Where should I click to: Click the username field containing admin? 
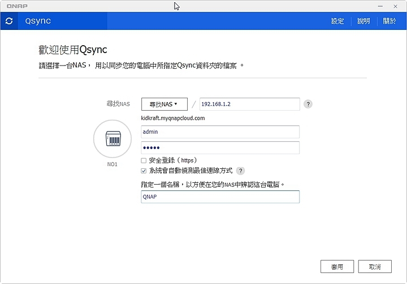click(x=220, y=132)
